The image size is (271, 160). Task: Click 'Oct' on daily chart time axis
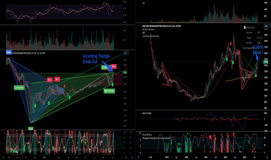tap(17, 157)
